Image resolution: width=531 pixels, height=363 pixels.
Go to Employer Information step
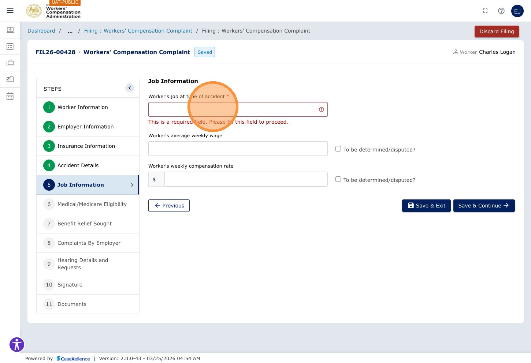(88, 127)
